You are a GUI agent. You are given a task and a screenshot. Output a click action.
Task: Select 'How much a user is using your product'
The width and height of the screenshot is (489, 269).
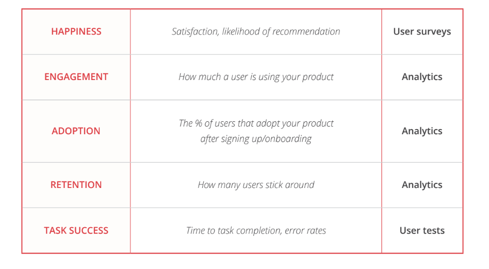tap(256, 77)
